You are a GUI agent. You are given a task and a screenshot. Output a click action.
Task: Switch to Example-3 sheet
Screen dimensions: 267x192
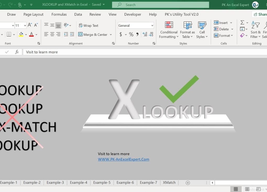coord(55,183)
